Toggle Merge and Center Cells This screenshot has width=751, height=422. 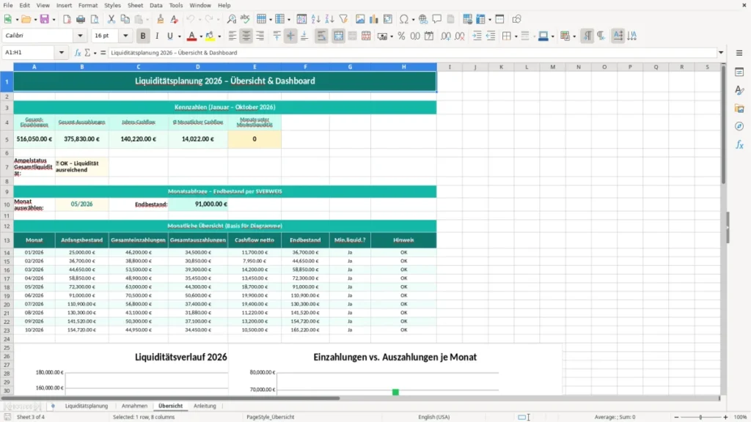(x=338, y=36)
